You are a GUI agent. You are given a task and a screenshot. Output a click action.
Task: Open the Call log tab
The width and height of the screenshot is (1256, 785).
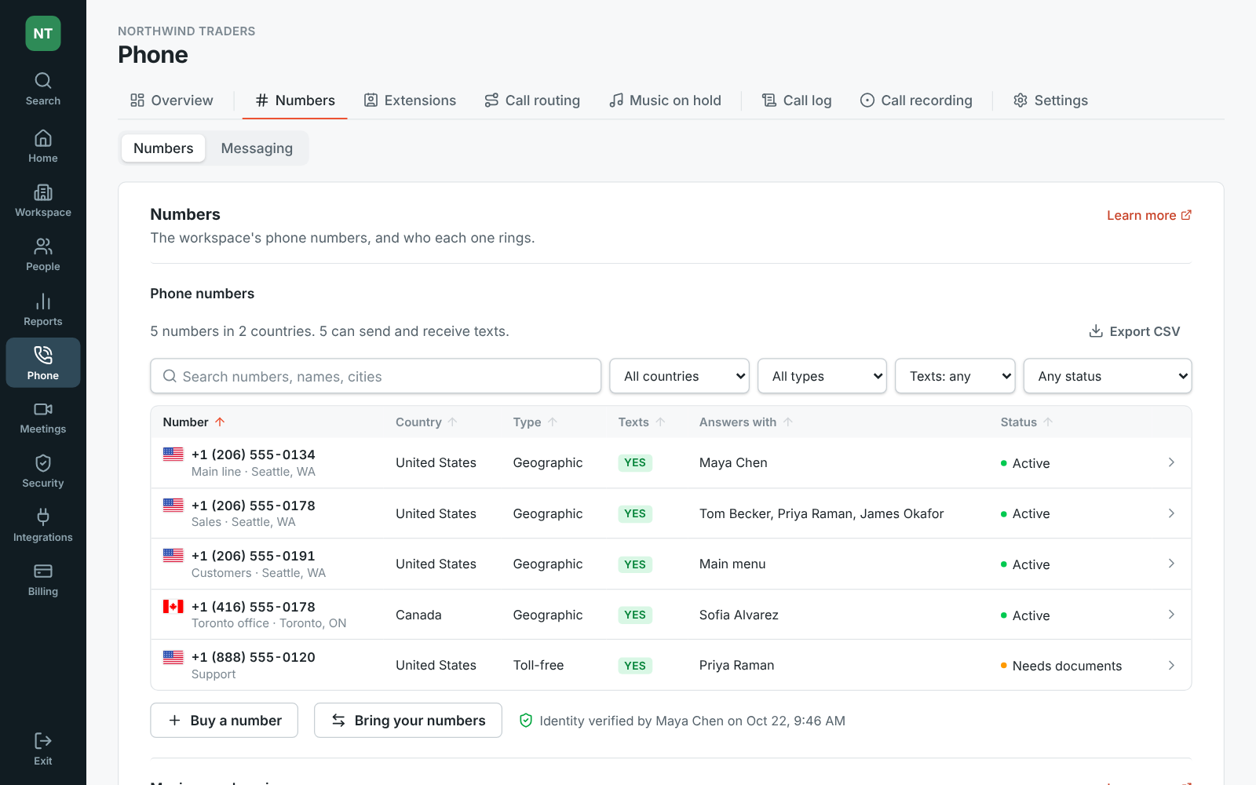click(x=796, y=100)
